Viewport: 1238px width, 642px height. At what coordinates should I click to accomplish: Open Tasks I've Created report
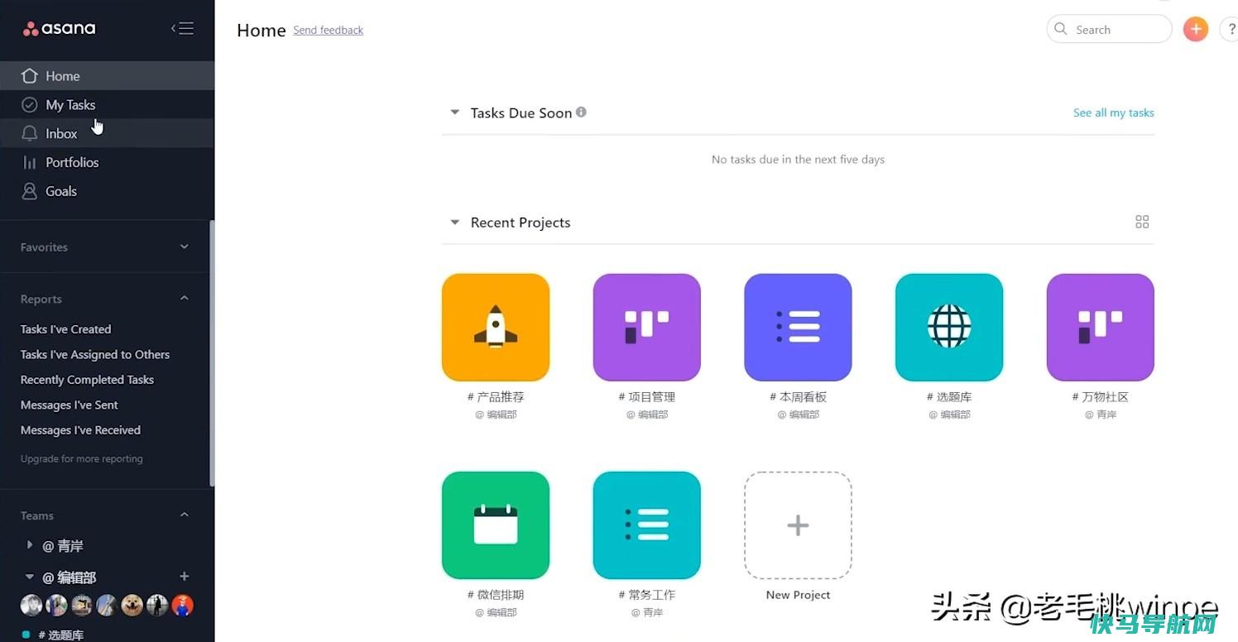coord(66,329)
